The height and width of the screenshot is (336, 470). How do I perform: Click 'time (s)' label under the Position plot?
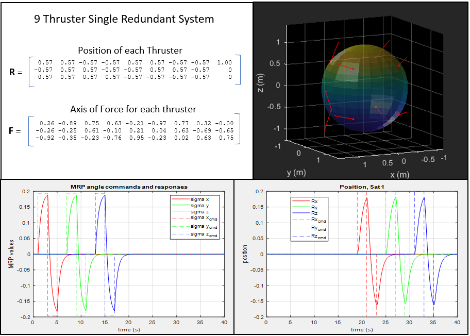[362, 329]
